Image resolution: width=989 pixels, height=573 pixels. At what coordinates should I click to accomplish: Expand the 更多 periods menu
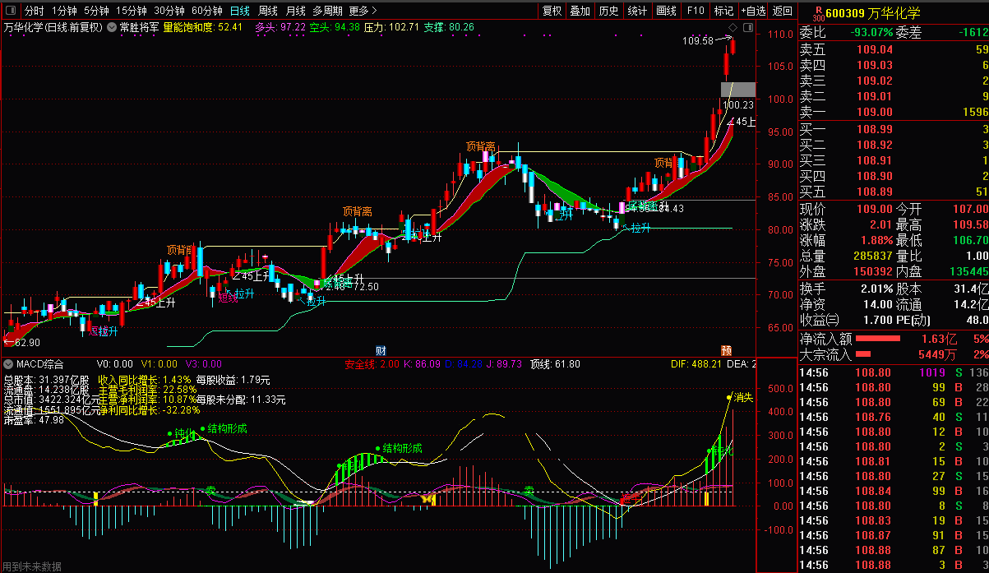(x=363, y=11)
